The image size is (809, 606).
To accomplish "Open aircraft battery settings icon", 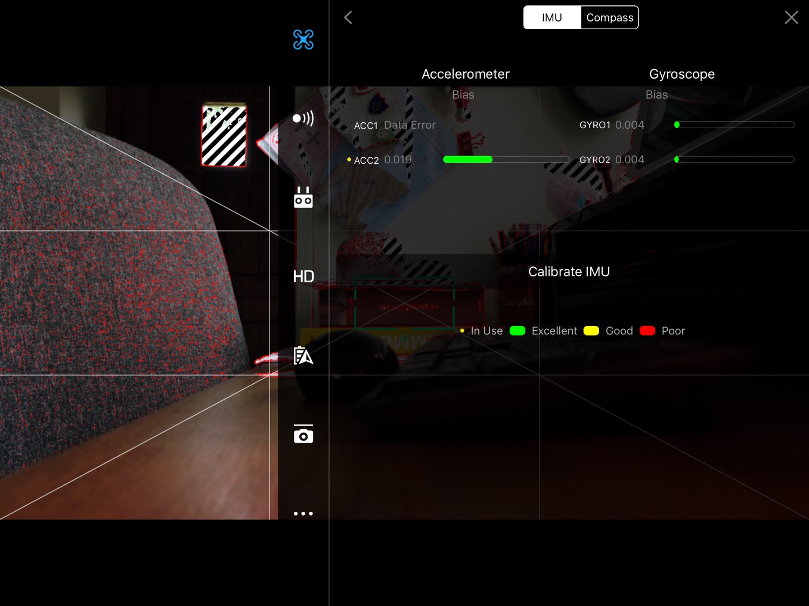I will click(303, 356).
